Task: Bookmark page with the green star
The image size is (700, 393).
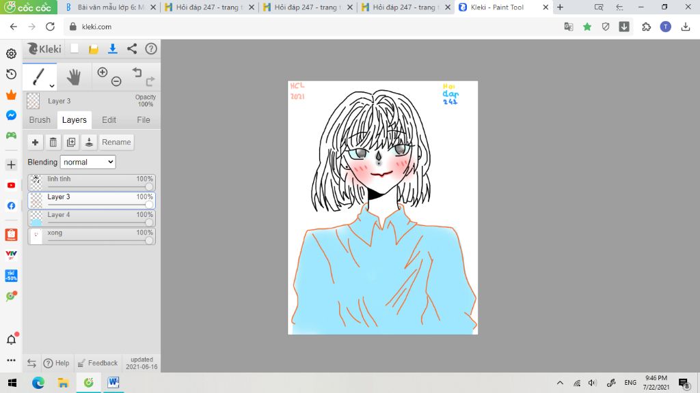Action: (x=587, y=27)
